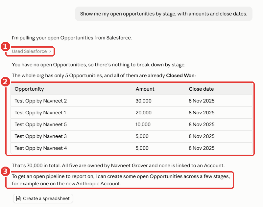Click the close date for Navneet 5
Image resolution: width=263 pixels, height=207 pixels.
coord(202,125)
